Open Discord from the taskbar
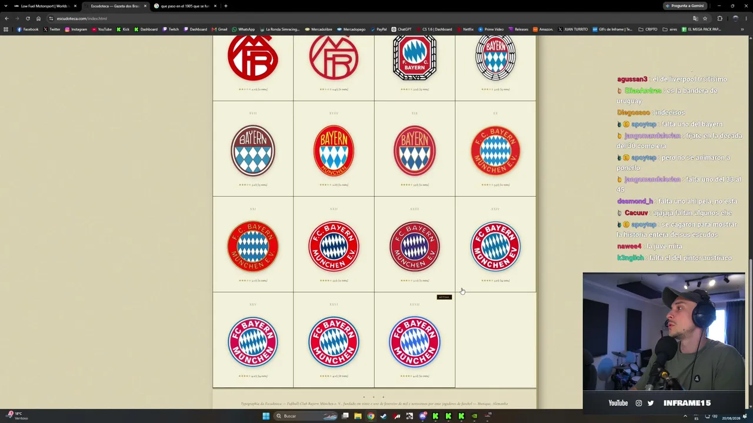Viewport: 753px width, 423px height. [x=422, y=416]
